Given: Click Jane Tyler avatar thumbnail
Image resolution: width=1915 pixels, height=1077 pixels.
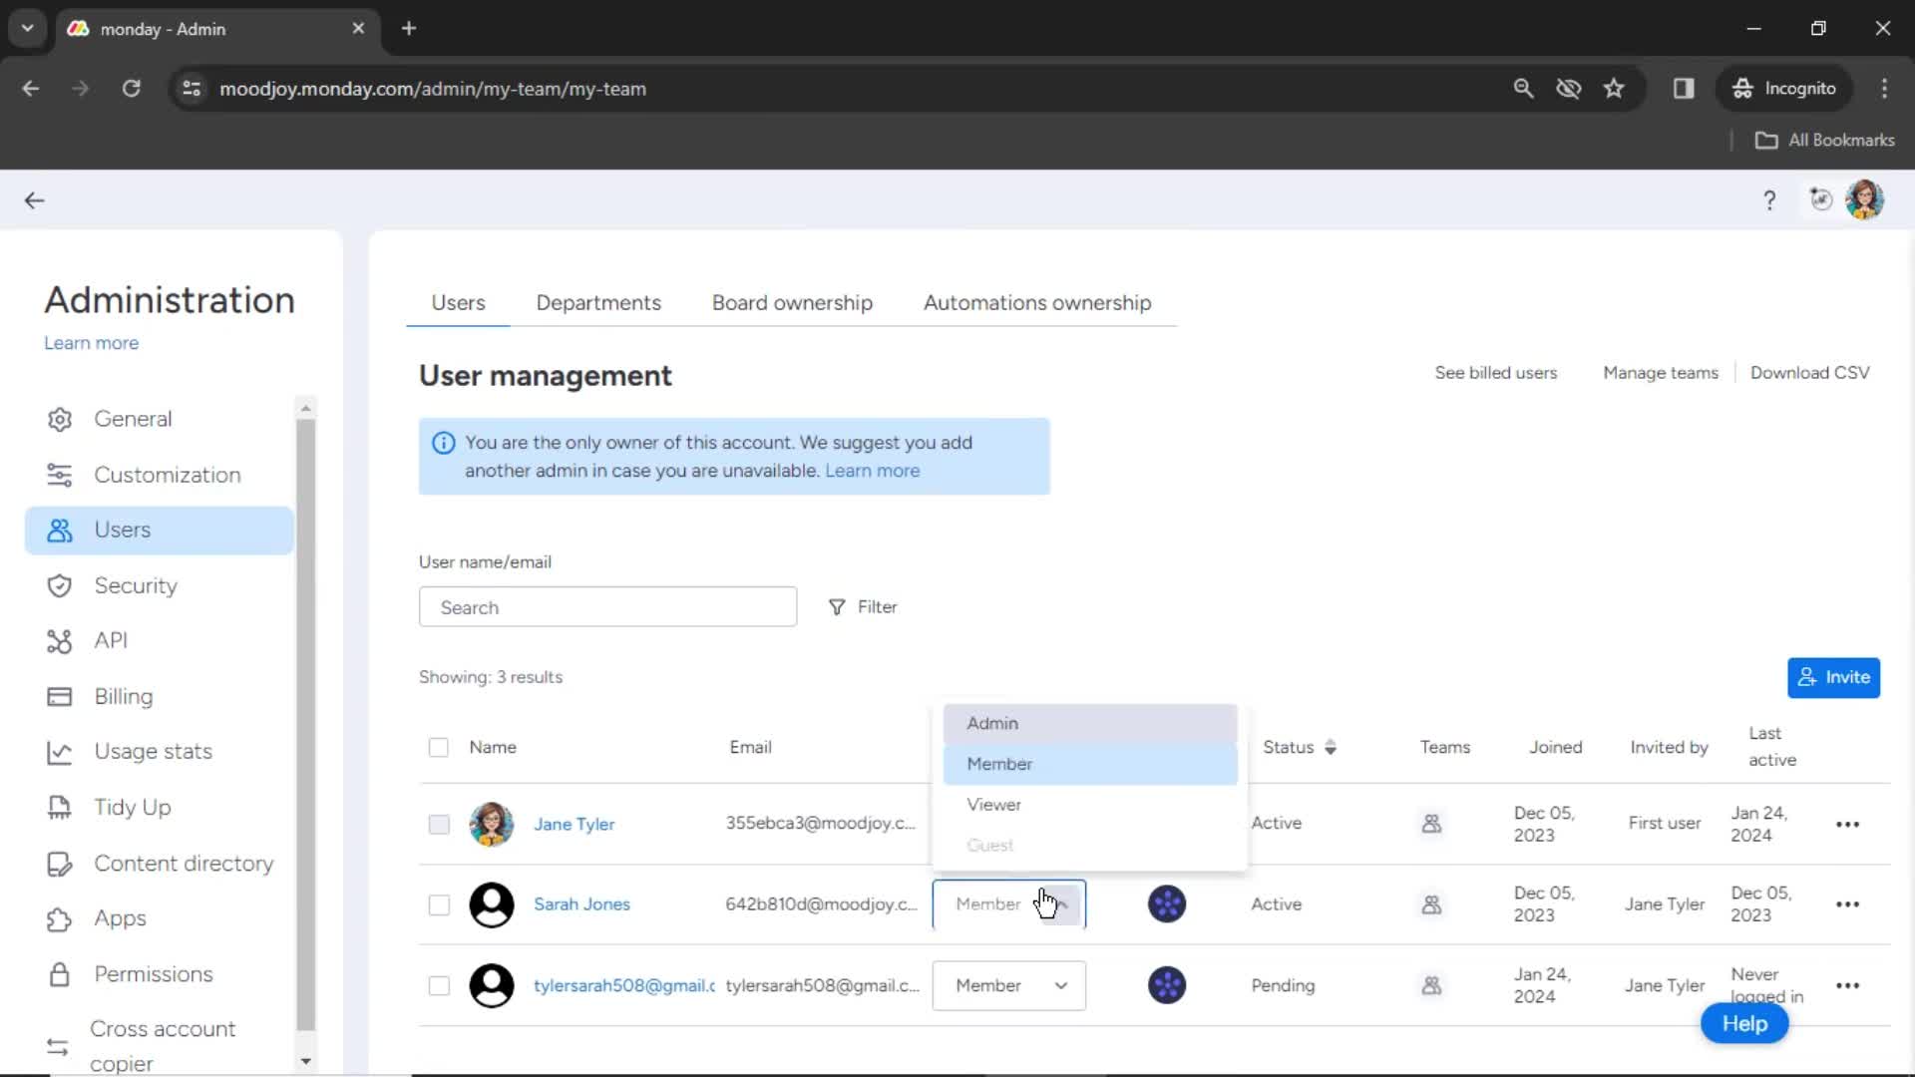Looking at the screenshot, I should (x=492, y=825).
